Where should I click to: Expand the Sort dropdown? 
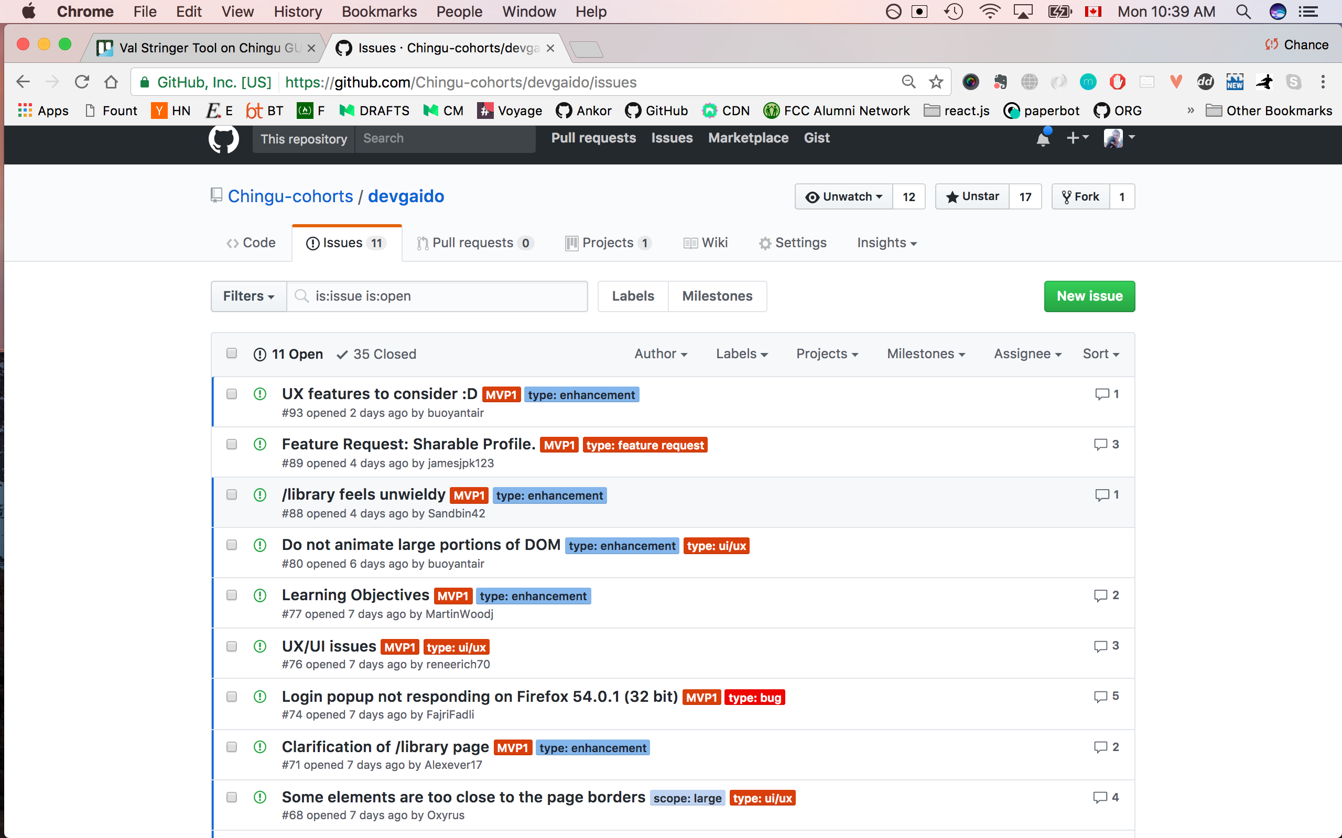point(1100,354)
